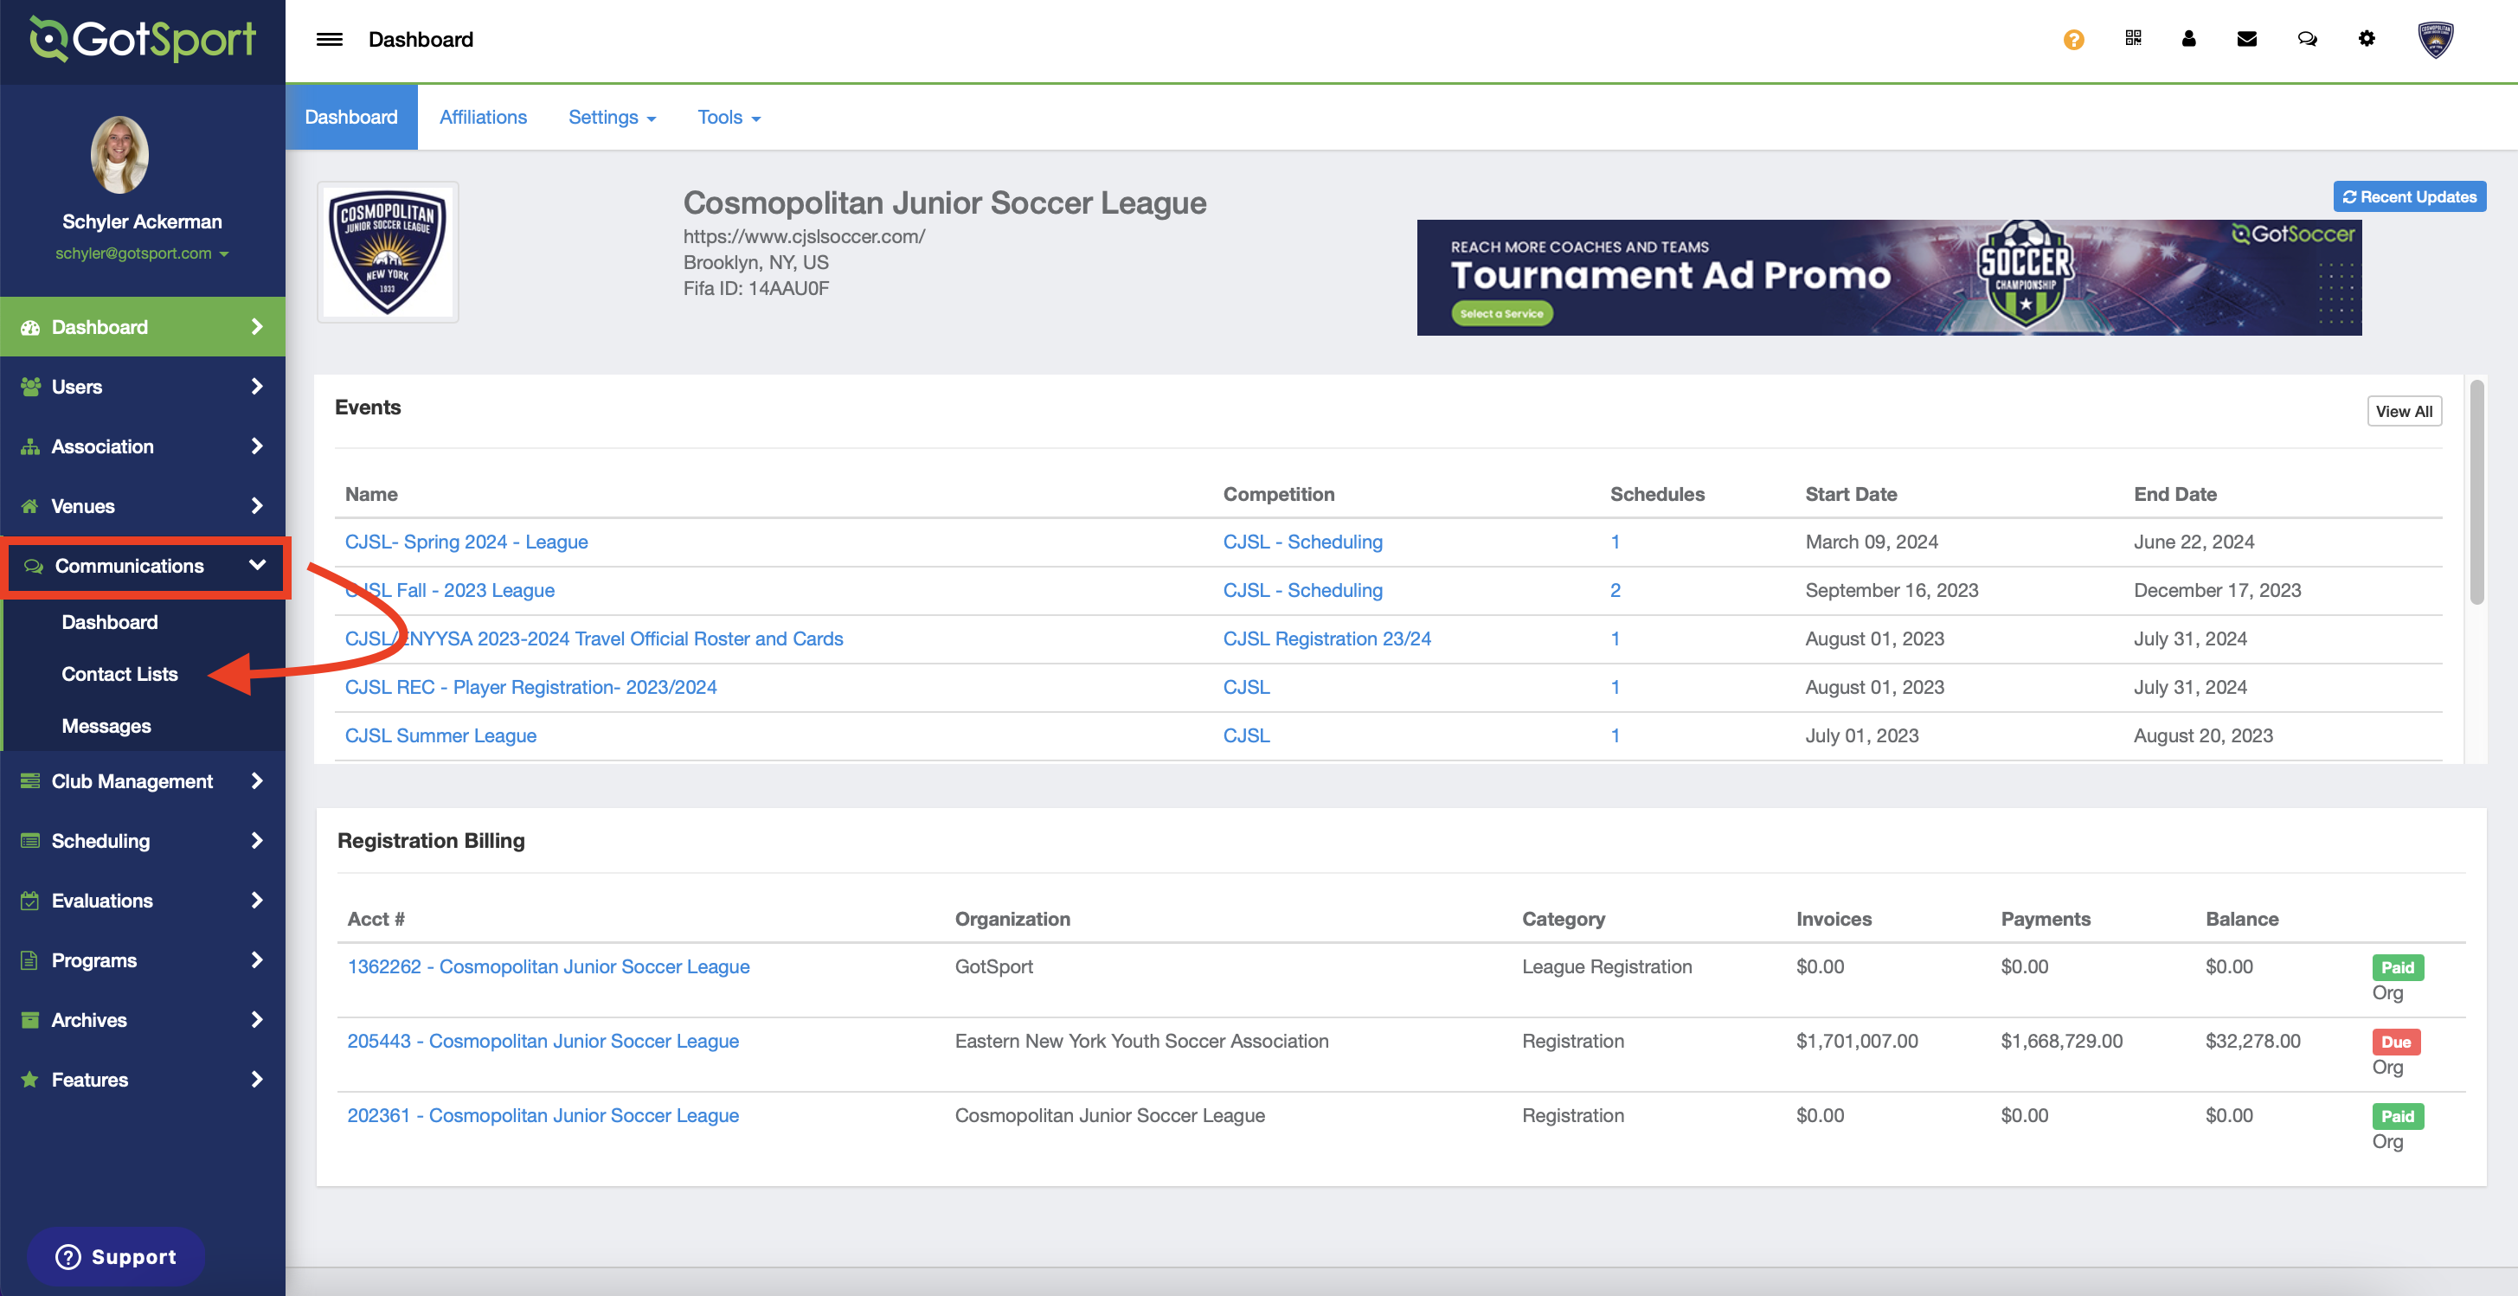Expand the Association menu chevron

(x=257, y=446)
